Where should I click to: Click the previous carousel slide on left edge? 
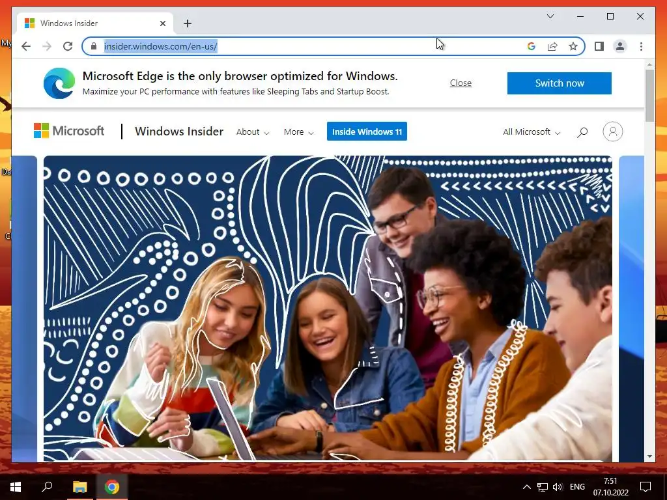[x=25, y=308]
